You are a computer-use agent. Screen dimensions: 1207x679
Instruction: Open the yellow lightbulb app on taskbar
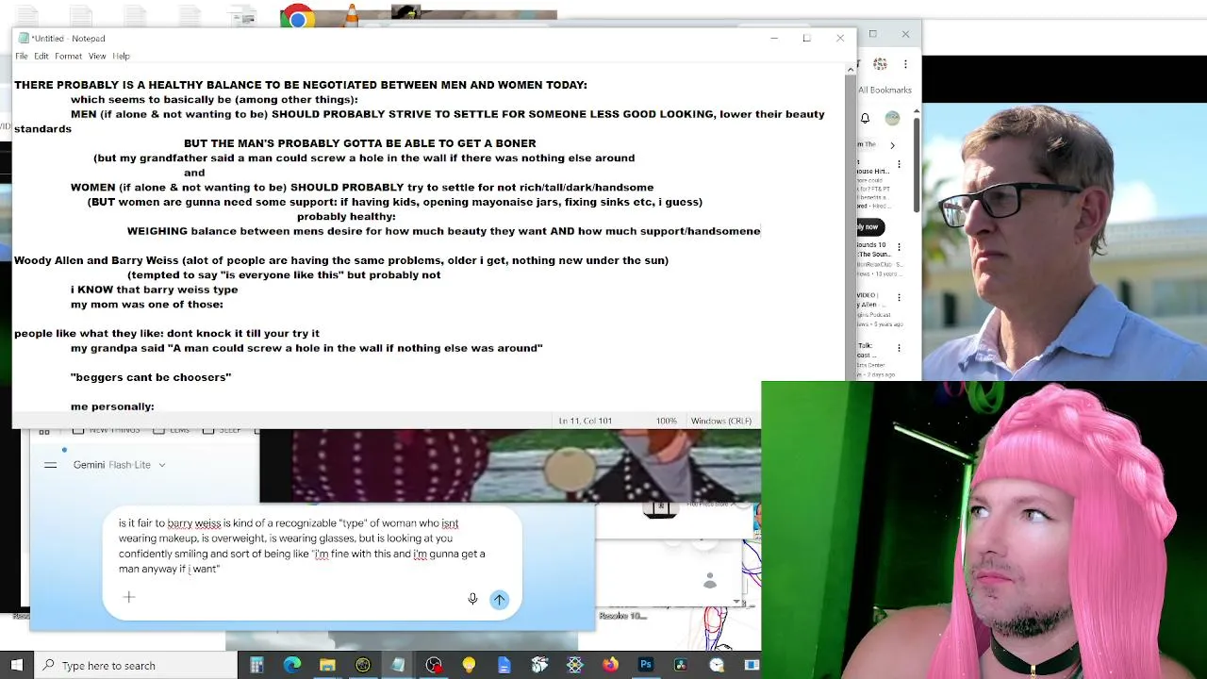point(469,665)
